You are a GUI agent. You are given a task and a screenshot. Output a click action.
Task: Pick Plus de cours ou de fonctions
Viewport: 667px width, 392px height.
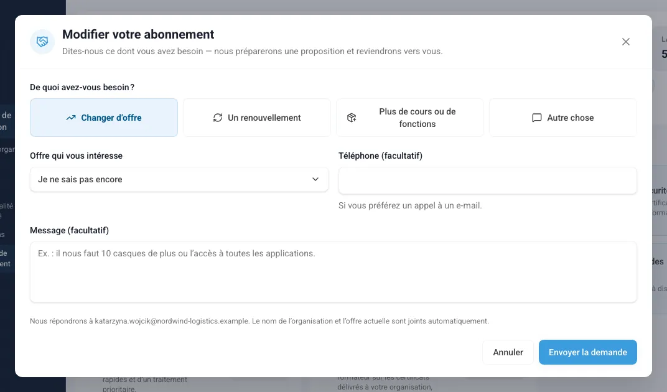(410, 118)
